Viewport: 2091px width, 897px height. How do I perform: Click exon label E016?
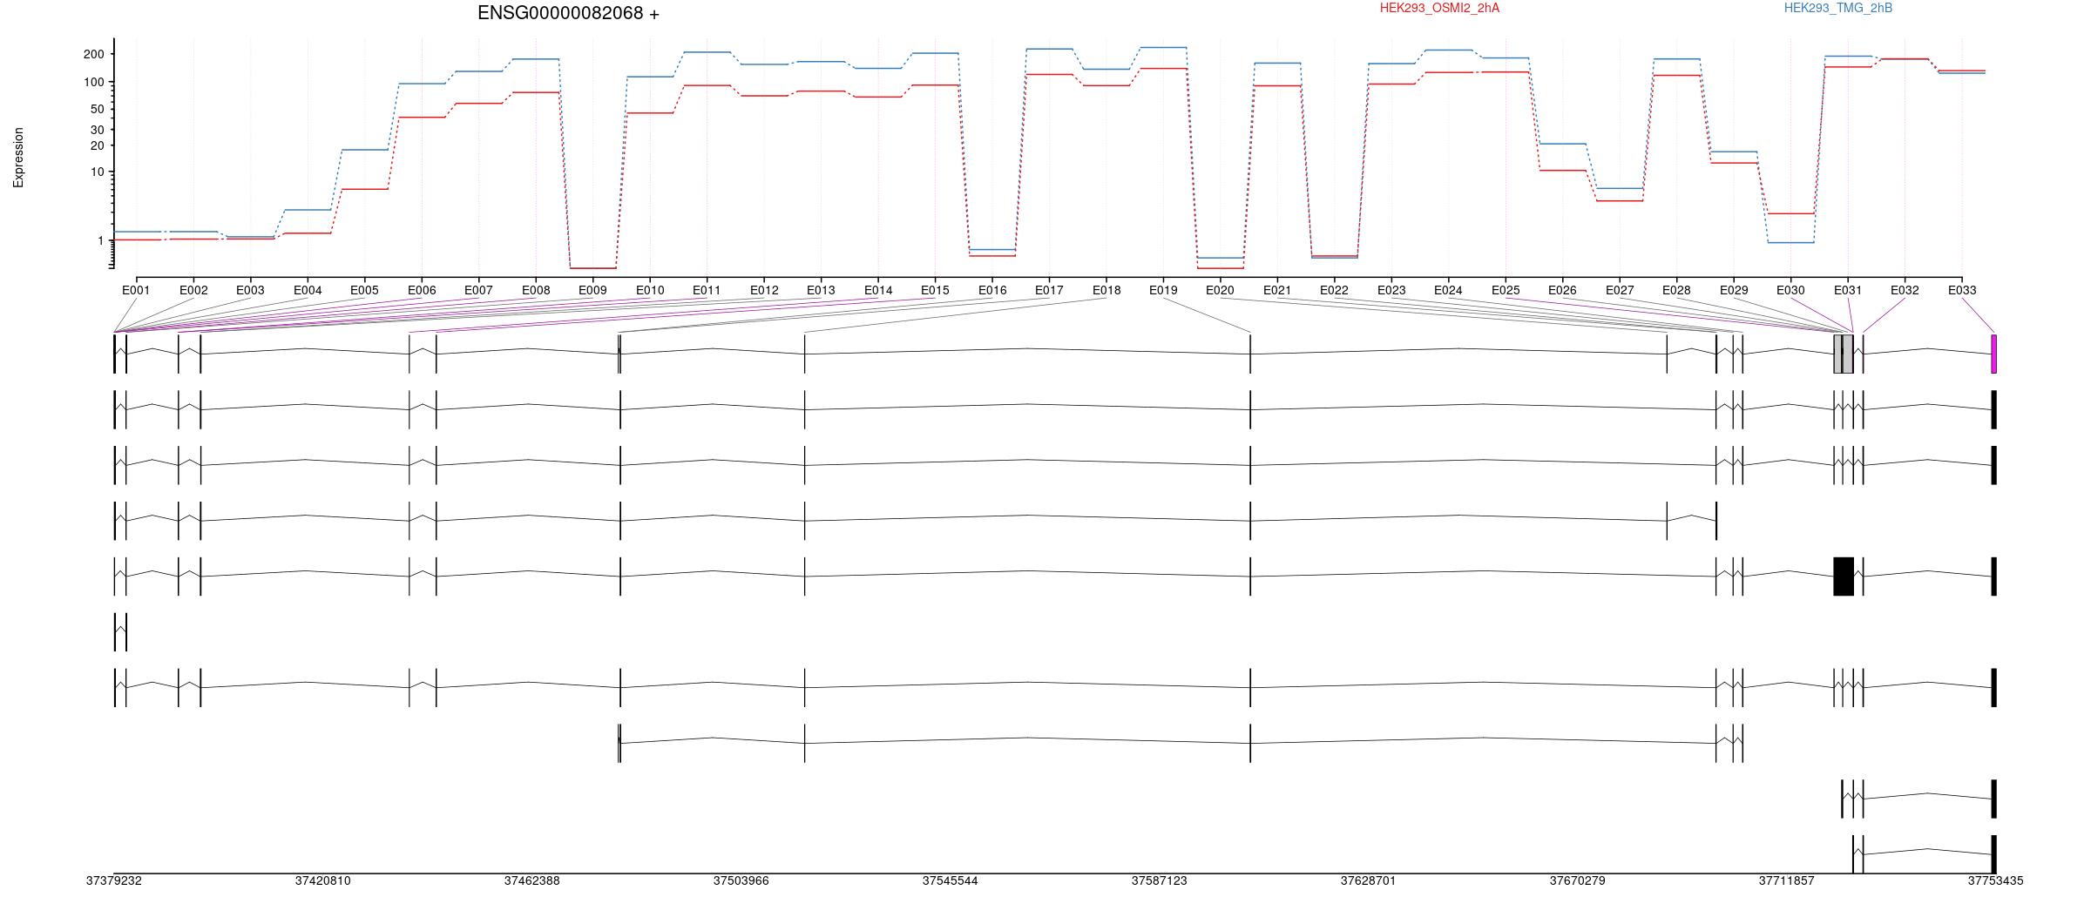coord(992,290)
